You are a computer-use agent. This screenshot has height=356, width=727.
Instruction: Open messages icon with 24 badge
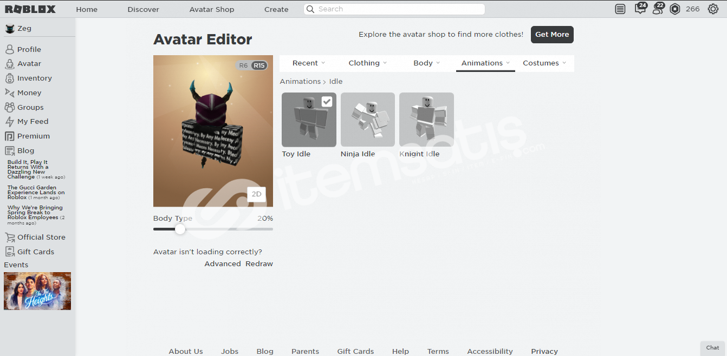(x=640, y=8)
